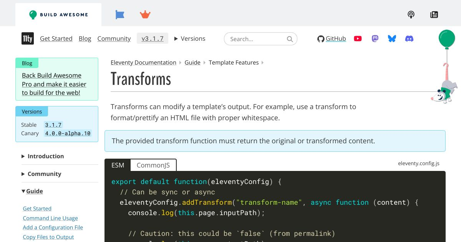Screen dimensions: 461x242
Task: Switch to the CommonJS code tab
Action: (x=153, y=165)
